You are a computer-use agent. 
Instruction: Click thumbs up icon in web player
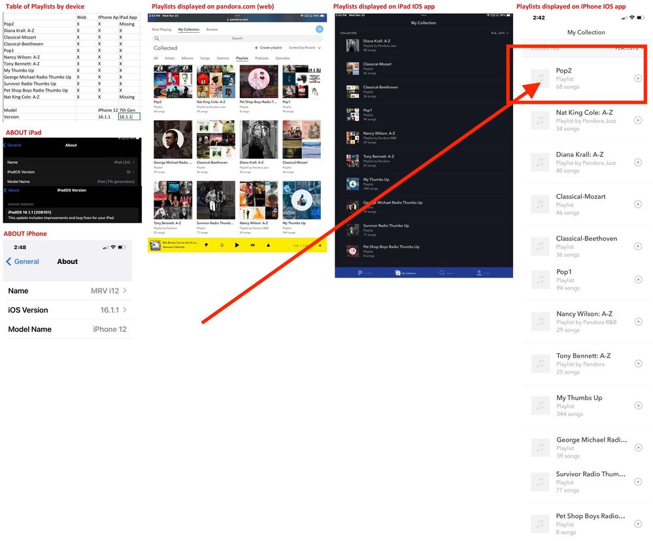pyautogui.click(x=269, y=245)
